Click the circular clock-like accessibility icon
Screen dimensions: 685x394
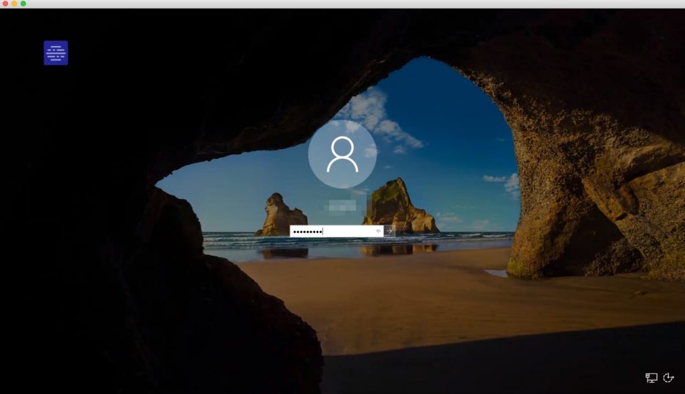668,378
